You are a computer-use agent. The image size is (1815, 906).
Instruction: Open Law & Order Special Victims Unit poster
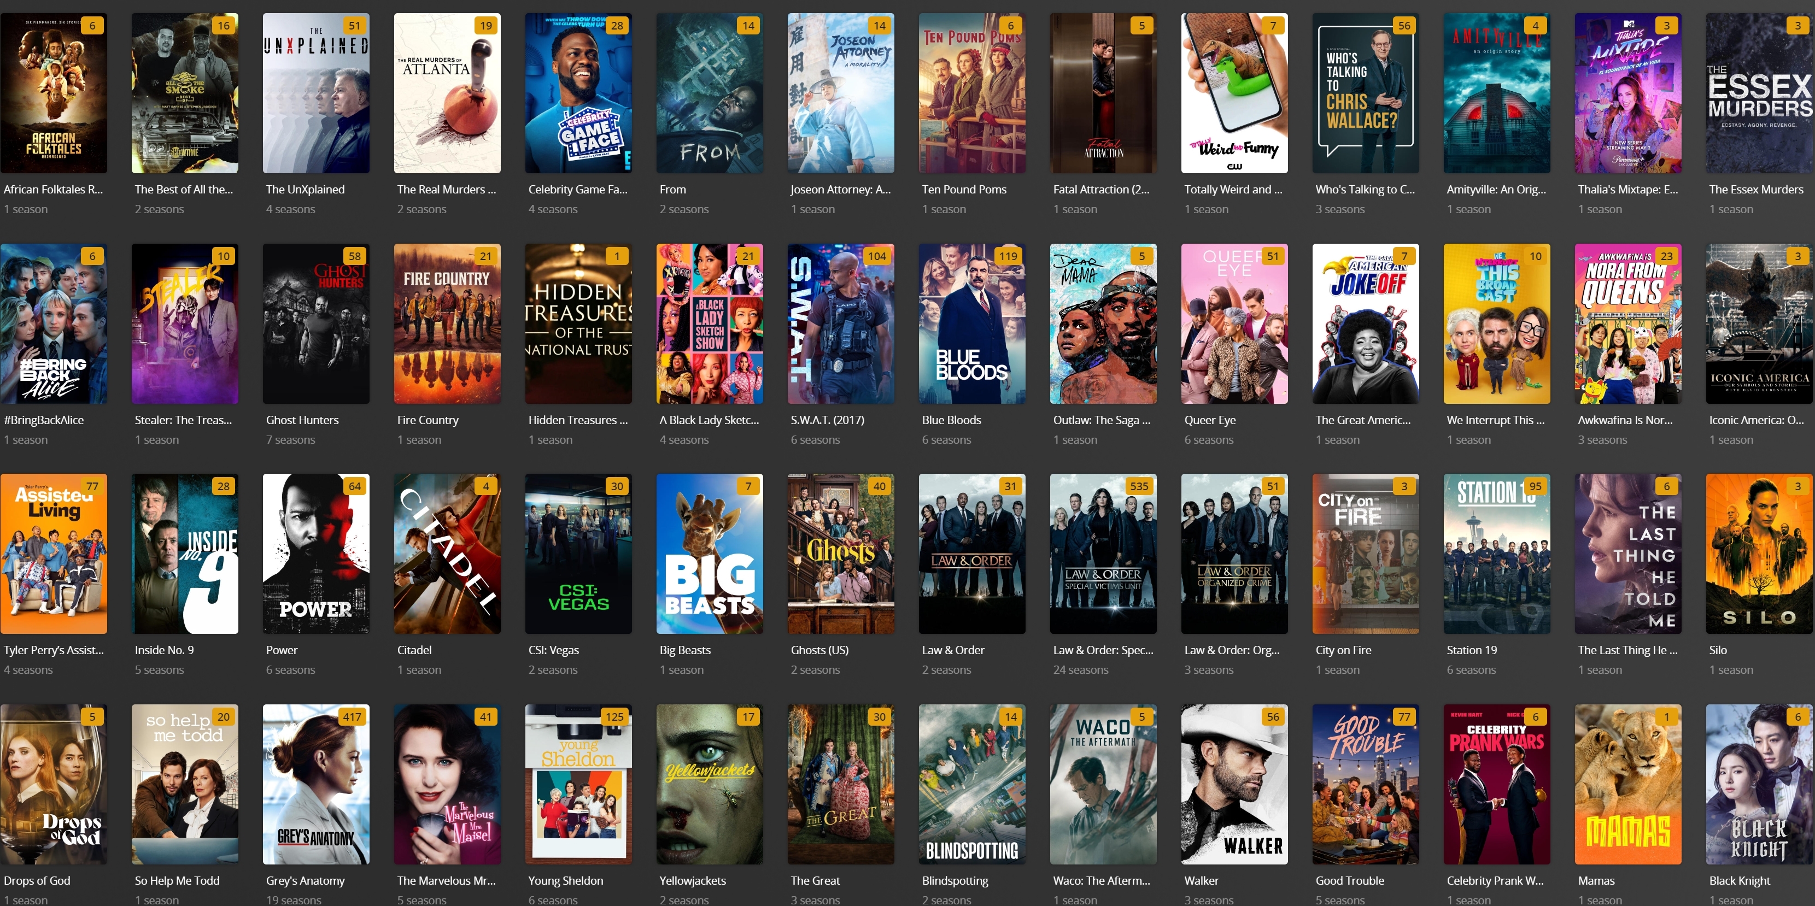point(1103,554)
